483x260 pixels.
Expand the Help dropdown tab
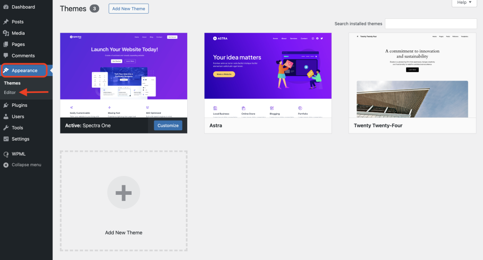click(464, 3)
